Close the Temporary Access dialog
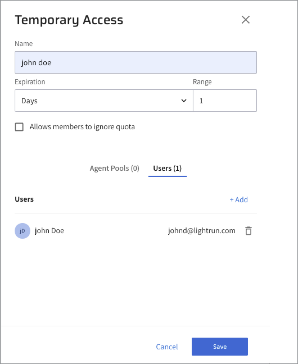 coord(245,20)
